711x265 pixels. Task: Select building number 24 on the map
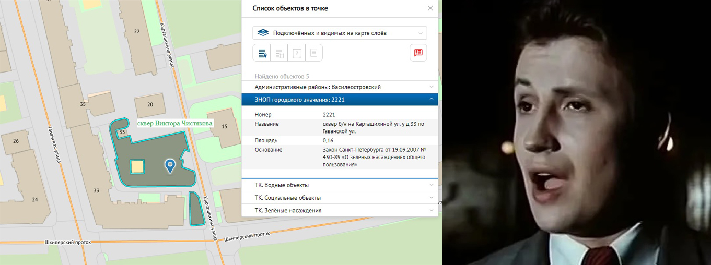tap(34, 199)
